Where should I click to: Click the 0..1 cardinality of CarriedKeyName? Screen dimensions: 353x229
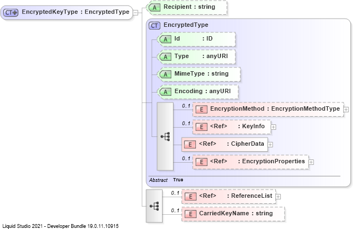(x=175, y=210)
